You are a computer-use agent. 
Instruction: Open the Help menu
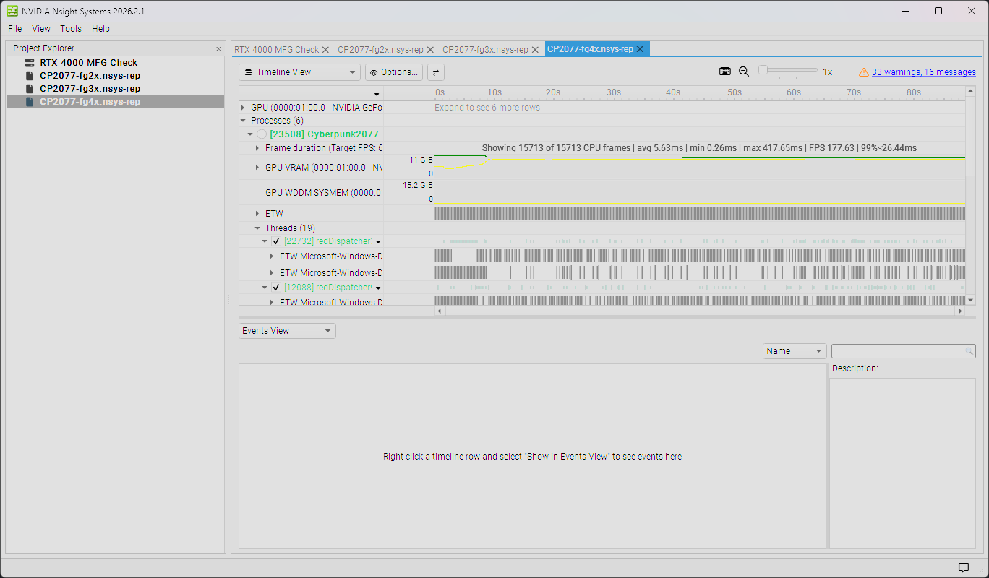100,29
